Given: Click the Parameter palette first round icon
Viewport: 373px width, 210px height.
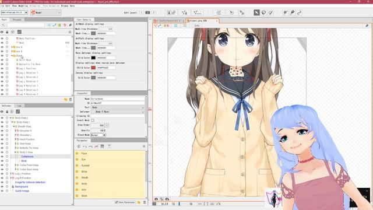Looking at the screenshot, I should tap(79, 146).
